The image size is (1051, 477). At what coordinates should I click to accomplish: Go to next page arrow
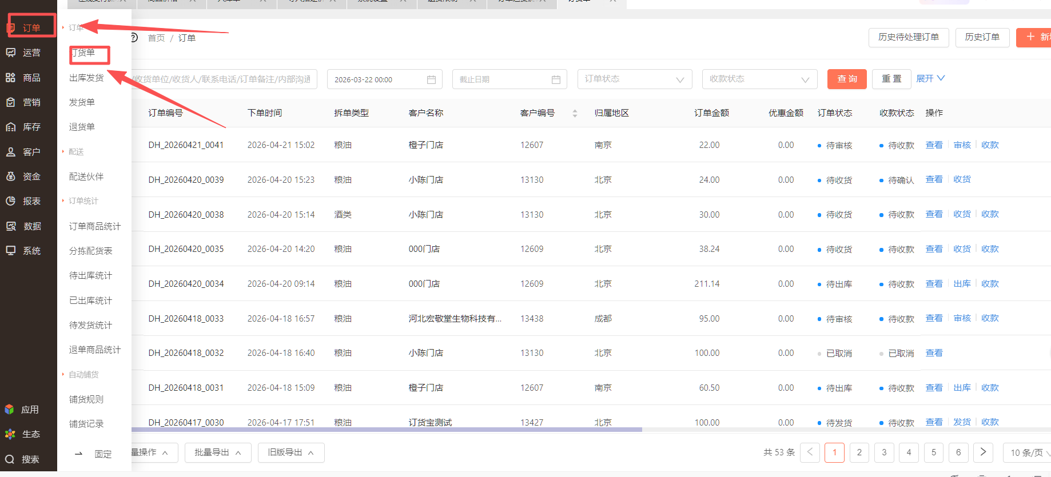(983, 452)
